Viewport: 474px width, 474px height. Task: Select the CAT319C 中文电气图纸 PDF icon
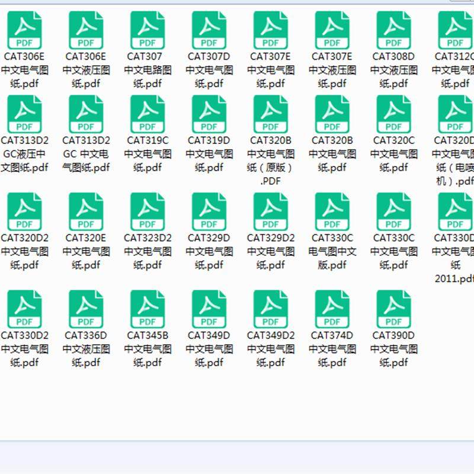pos(148,114)
